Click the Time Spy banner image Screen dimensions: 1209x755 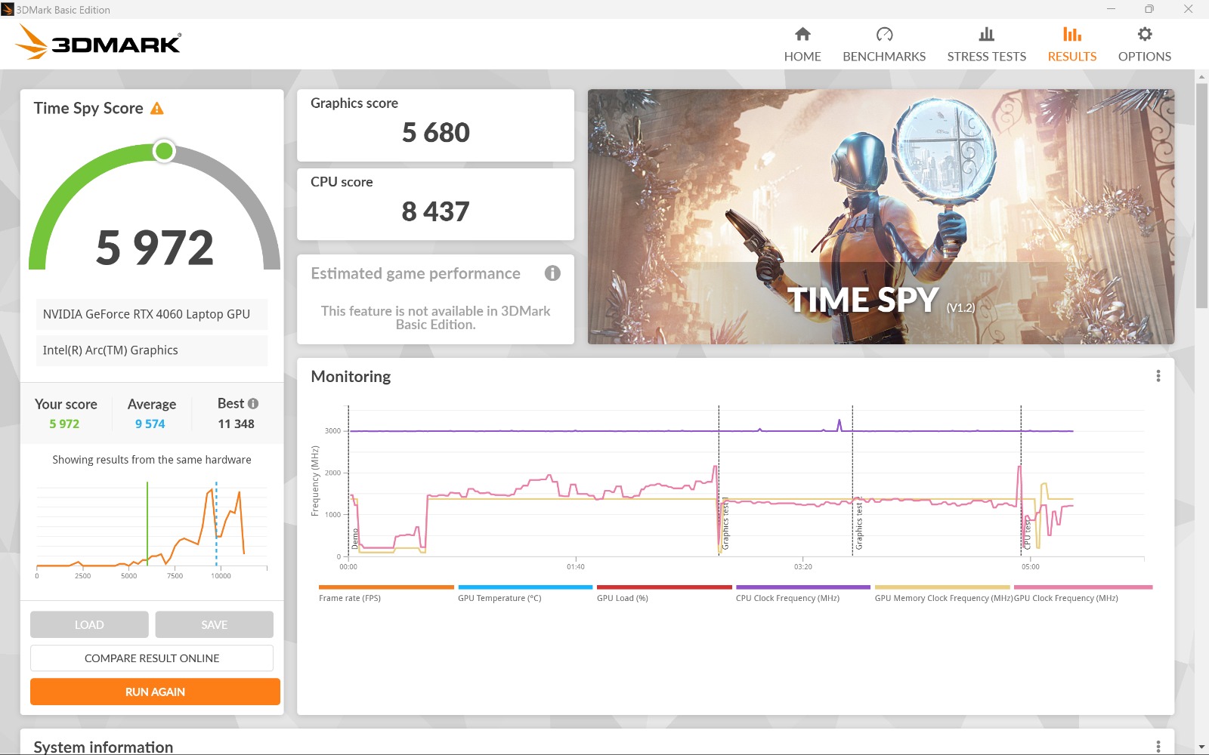[880, 217]
